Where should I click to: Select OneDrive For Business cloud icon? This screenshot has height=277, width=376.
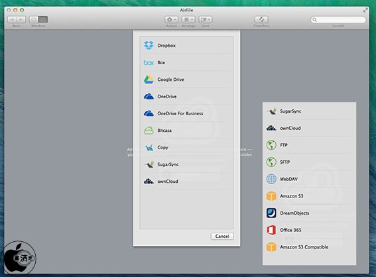click(149, 113)
